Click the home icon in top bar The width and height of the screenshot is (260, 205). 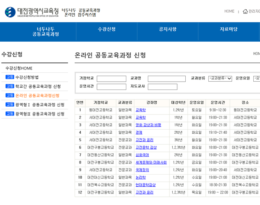pos(245,12)
